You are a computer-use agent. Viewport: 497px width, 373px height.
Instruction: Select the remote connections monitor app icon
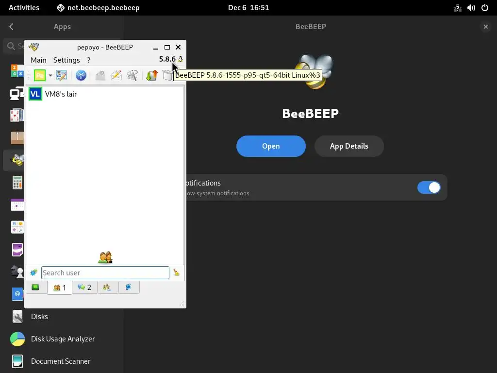(17, 93)
